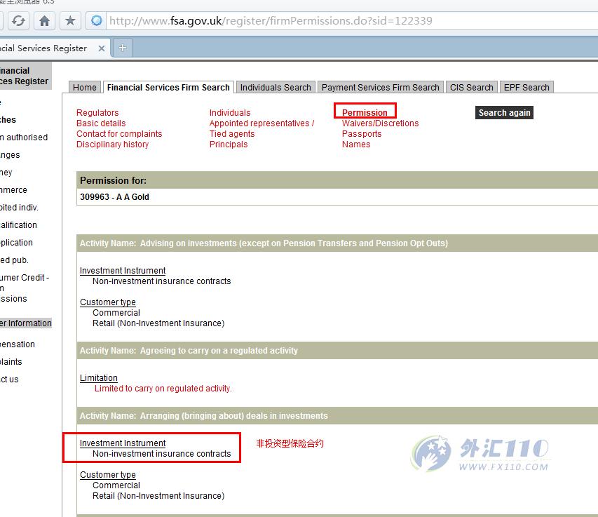
Task: Switch to CIS Search tab
Action: click(x=471, y=88)
